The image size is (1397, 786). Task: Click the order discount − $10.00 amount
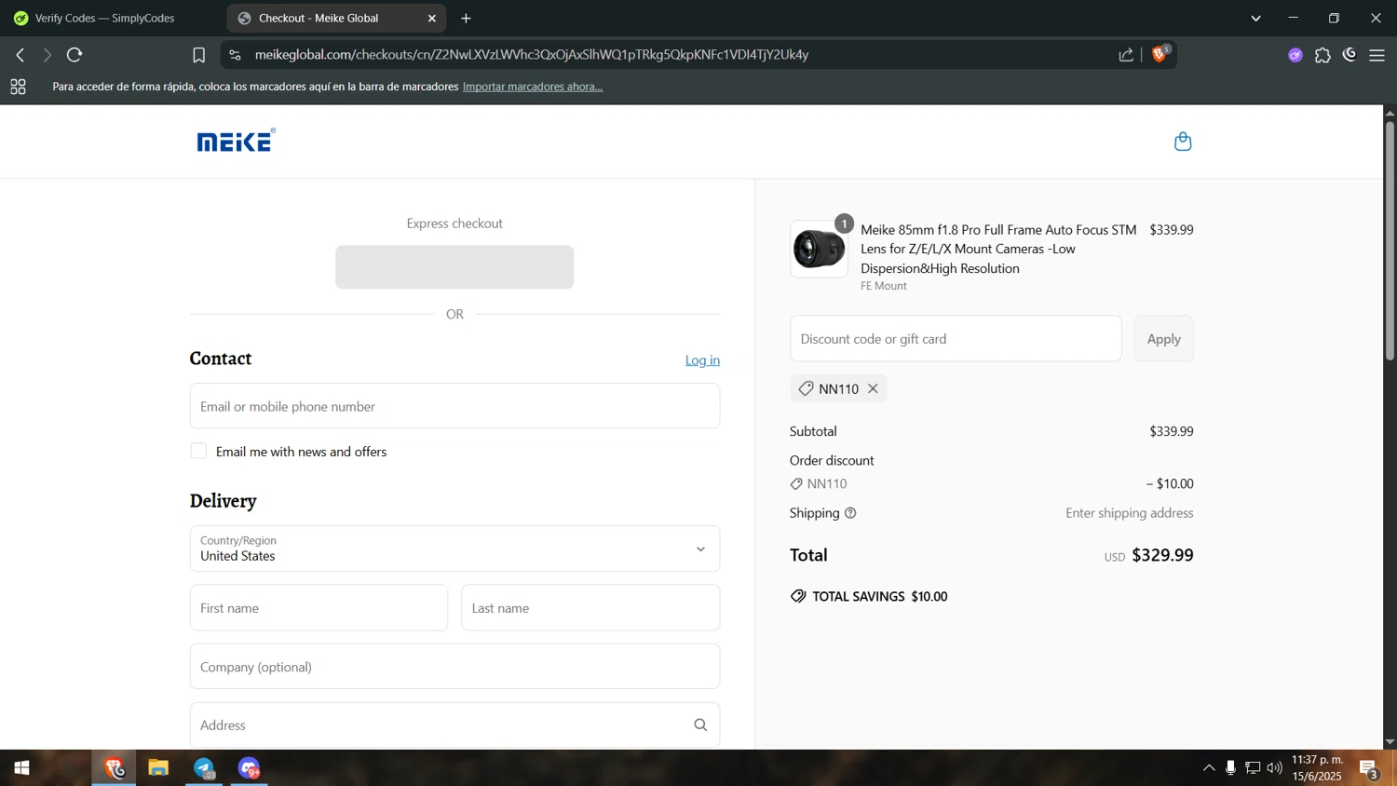click(1170, 484)
